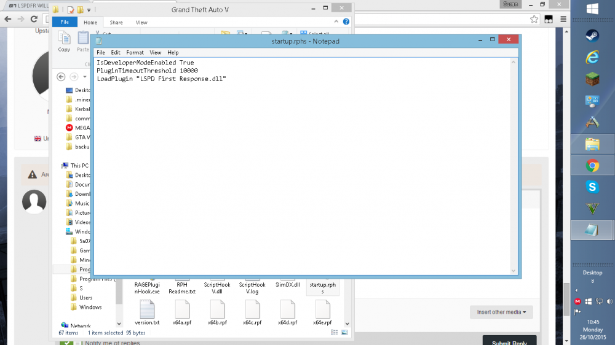Open the Action Center flag icon
Viewport: 615px width, 345px height.
577,312
